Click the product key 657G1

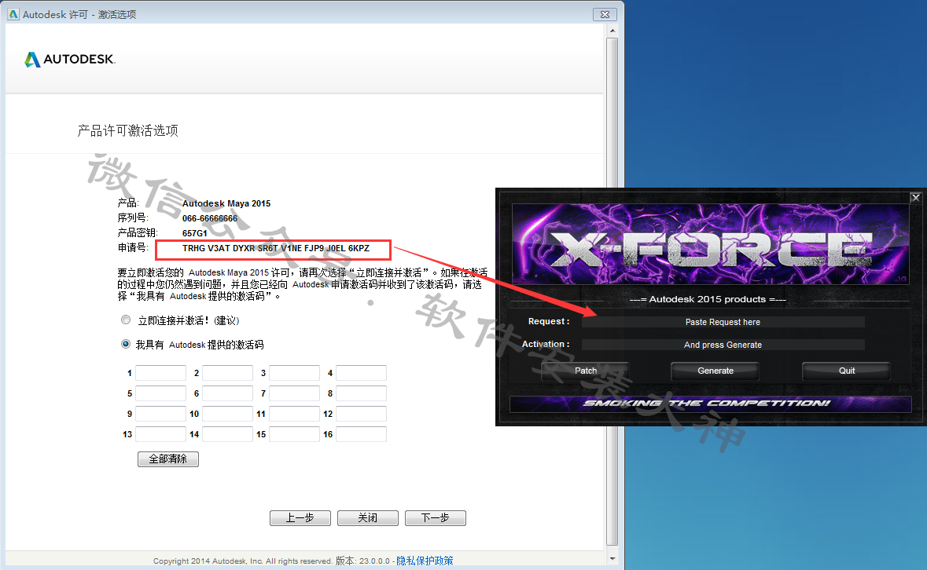click(x=194, y=233)
